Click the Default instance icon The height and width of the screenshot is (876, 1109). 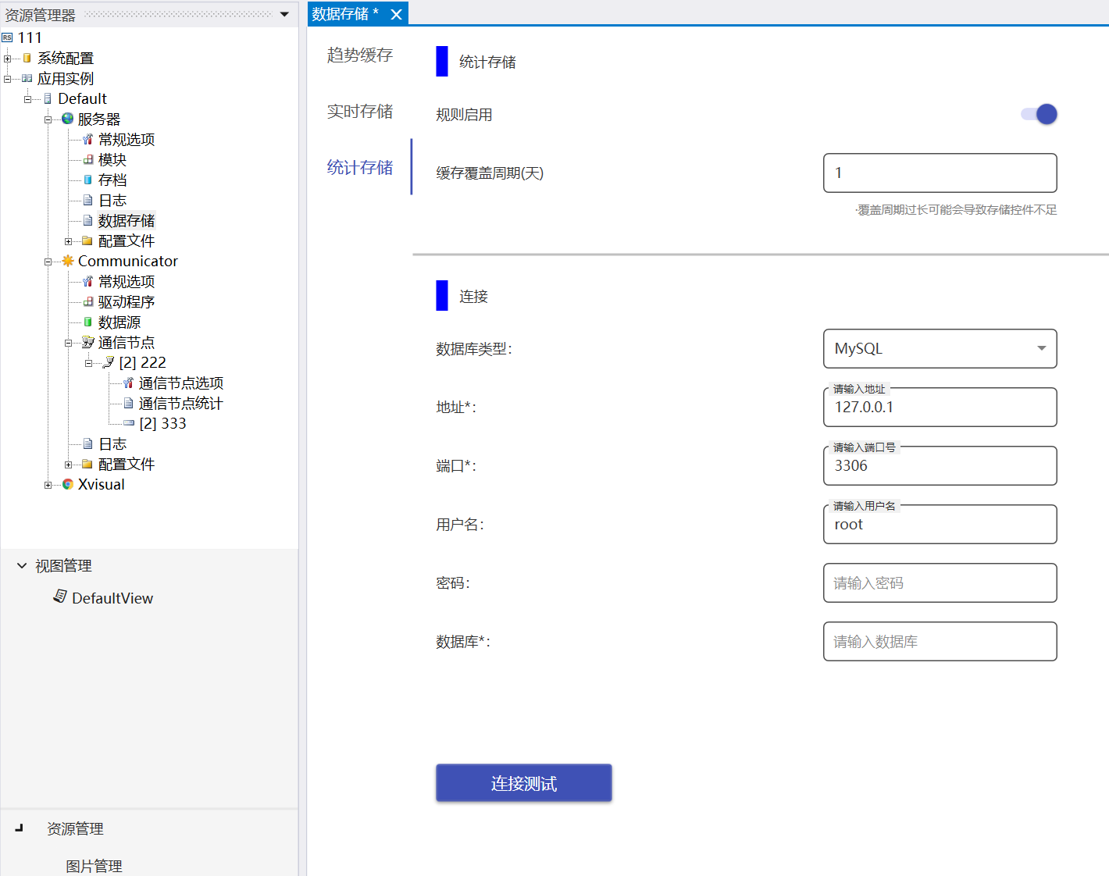[48, 98]
